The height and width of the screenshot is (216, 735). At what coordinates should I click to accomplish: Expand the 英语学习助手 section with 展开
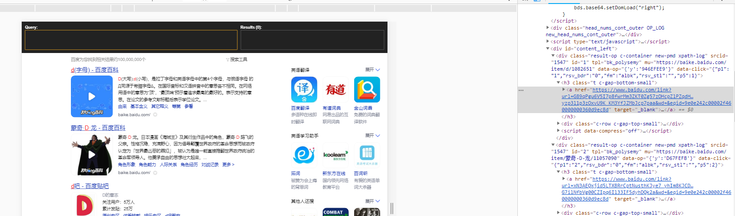click(x=372, y=136)
